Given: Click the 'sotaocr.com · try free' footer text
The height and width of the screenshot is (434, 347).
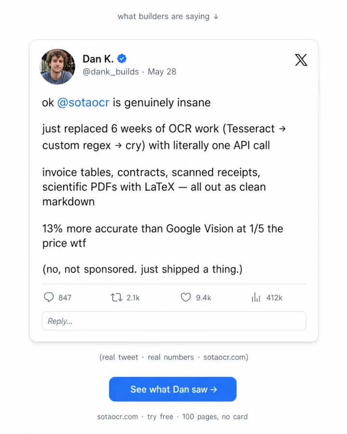Looking at the screenshot, I should pyautogui.click(x=135, y=417).
